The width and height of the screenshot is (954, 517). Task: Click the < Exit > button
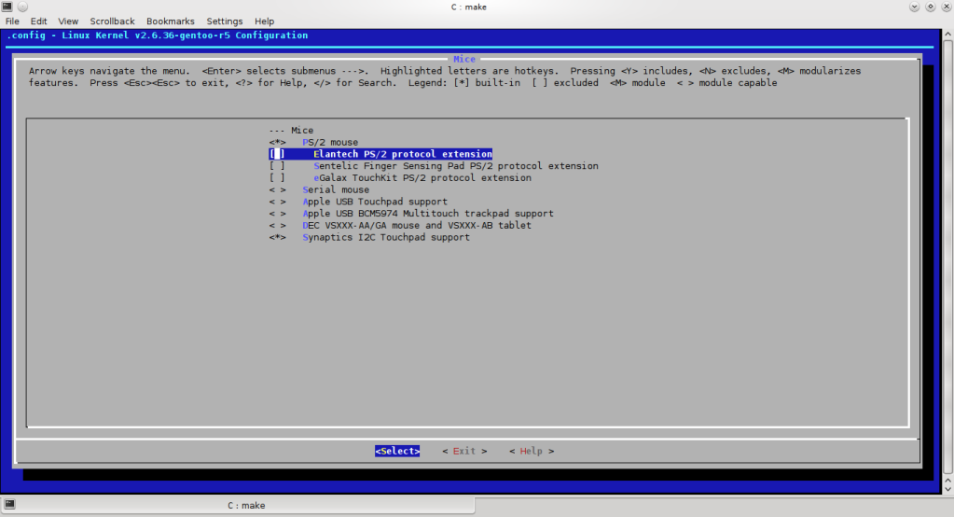coord(464,452)
